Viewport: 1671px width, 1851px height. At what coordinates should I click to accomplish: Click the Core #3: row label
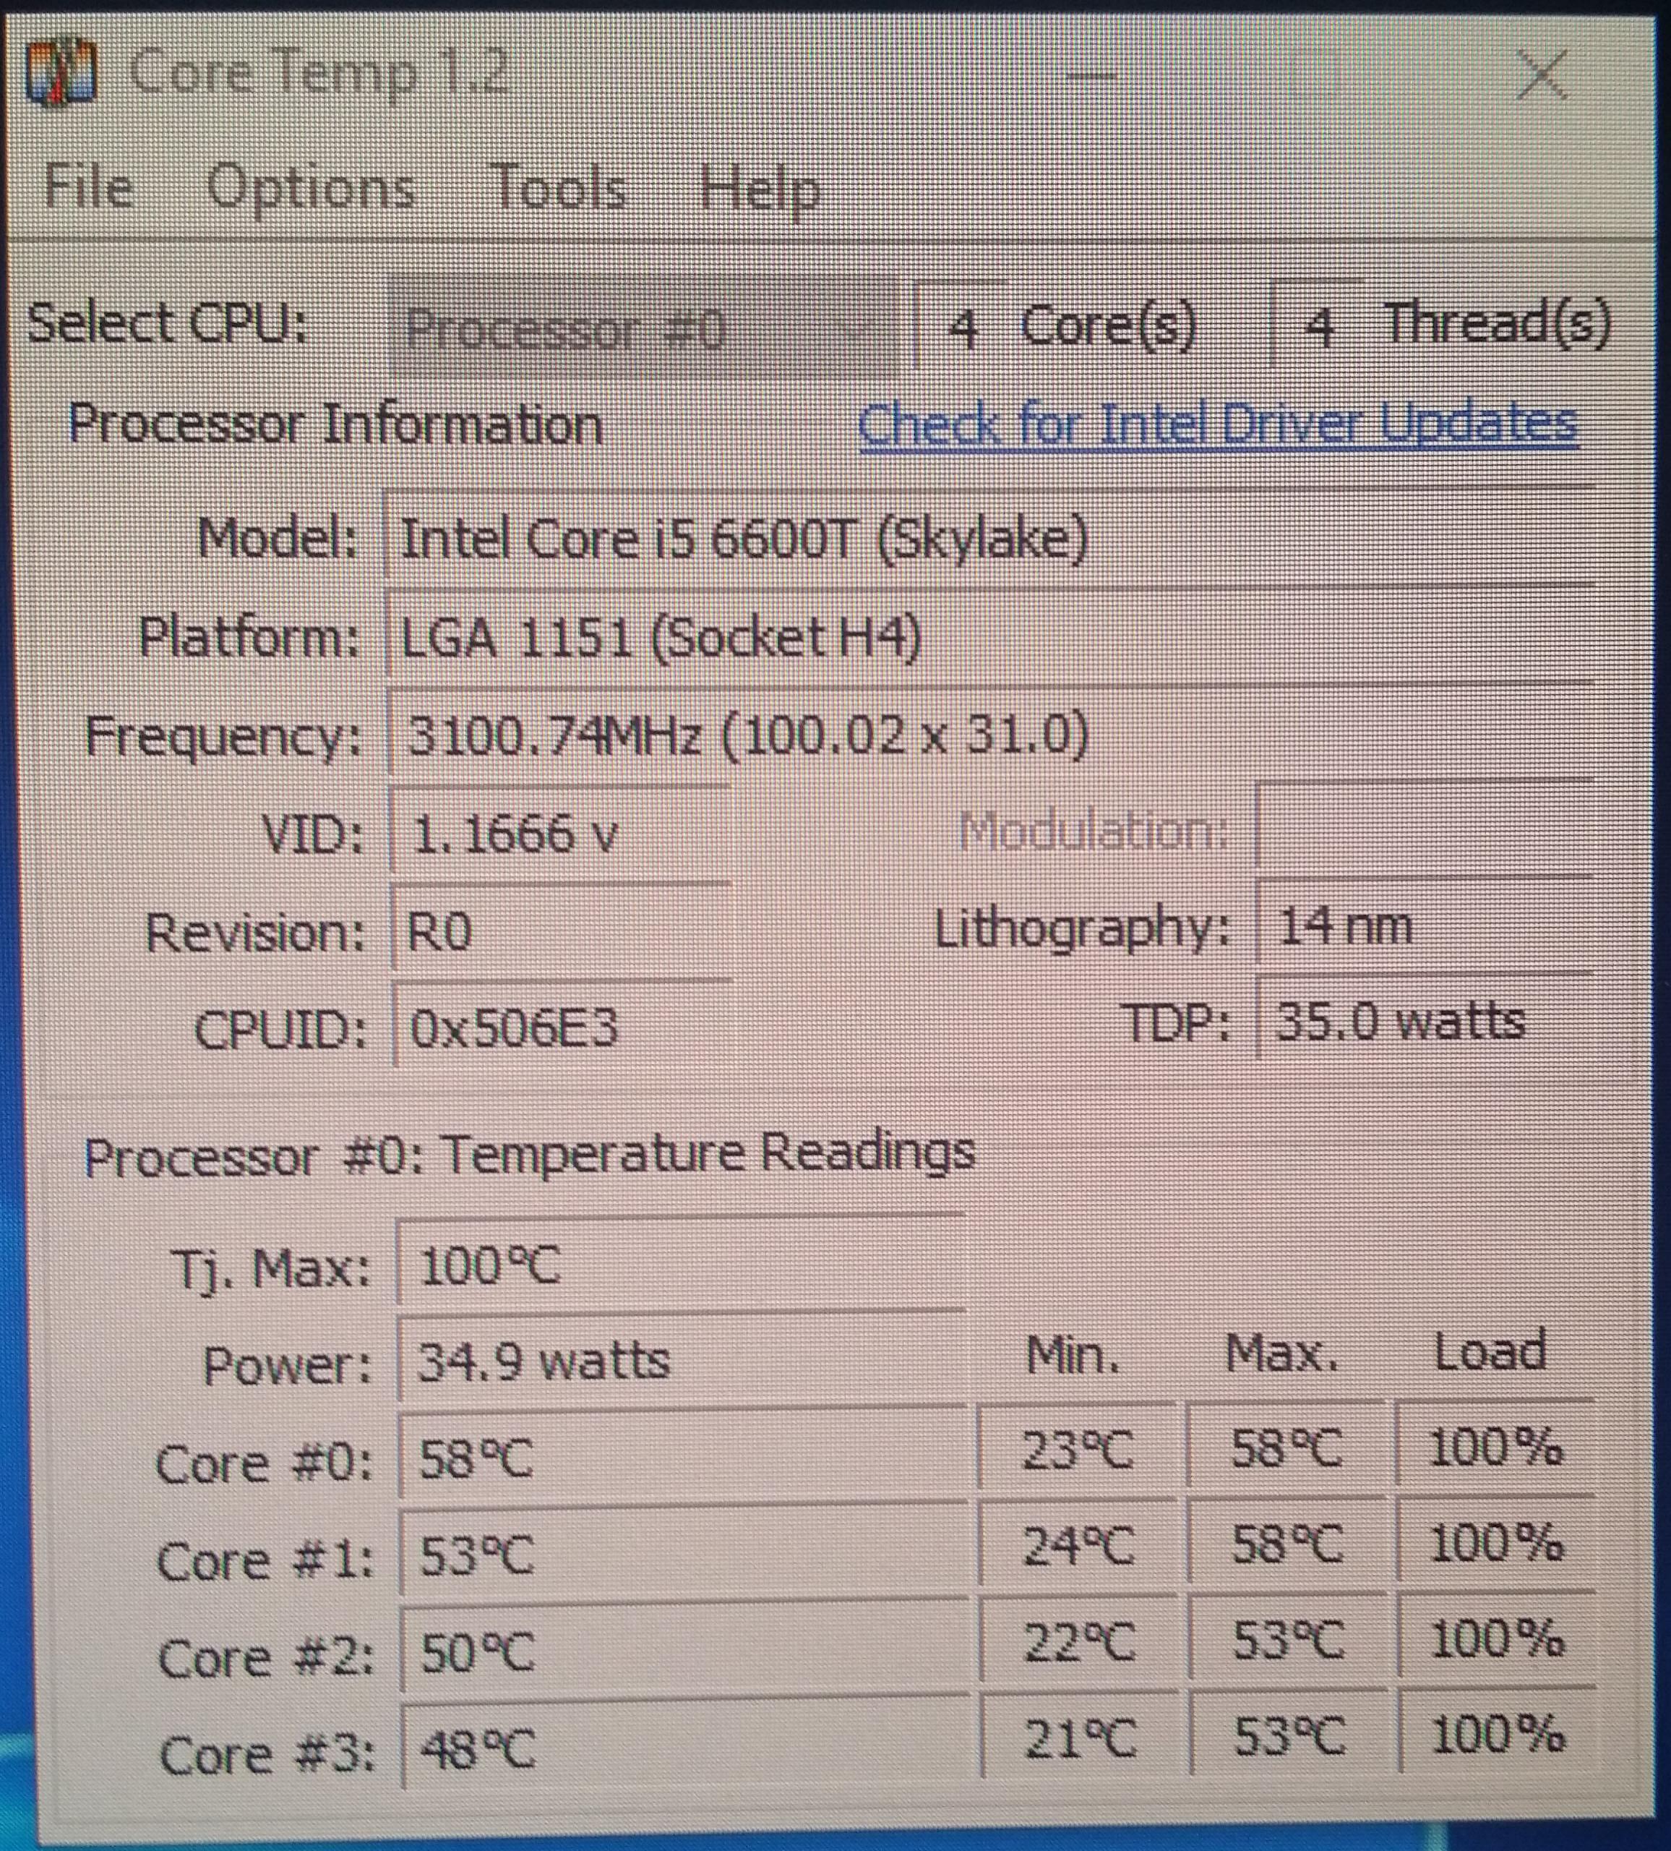pyautogui.click(x=267, y=1756)
